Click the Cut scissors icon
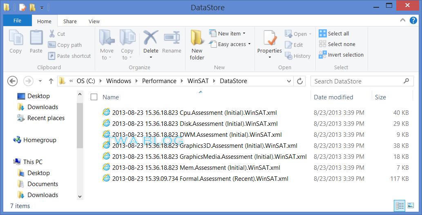422x215 pixels. tap(51, 34)
